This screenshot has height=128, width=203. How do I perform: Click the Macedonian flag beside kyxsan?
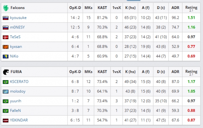pos(6,47)
